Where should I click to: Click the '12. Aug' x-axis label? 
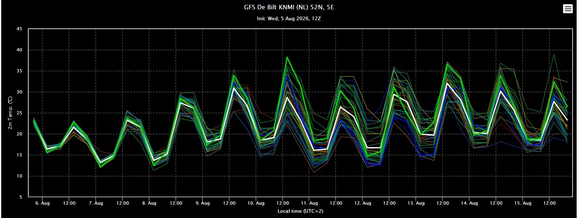[363, 203]
